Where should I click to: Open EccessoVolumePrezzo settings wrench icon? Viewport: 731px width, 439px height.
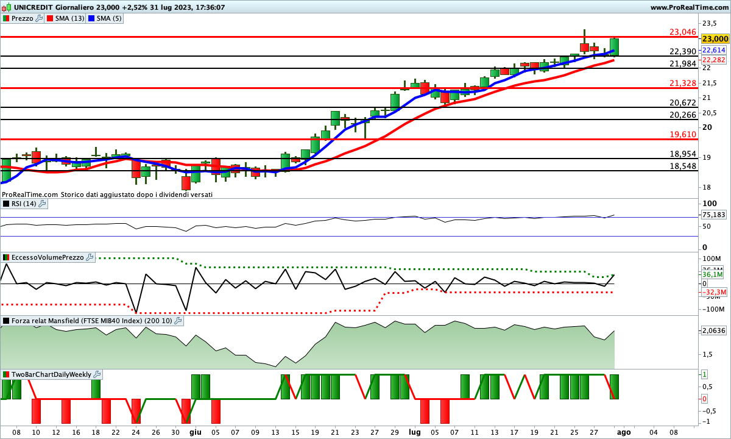tap(90, 257)
